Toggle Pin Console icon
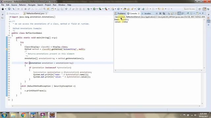 click(188, 13)
